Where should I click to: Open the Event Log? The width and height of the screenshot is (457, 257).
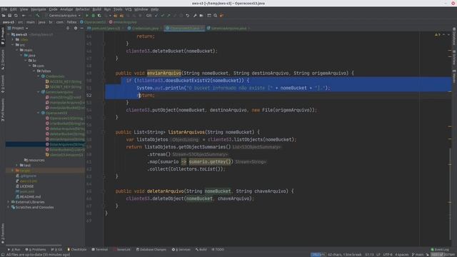point(440,249)
